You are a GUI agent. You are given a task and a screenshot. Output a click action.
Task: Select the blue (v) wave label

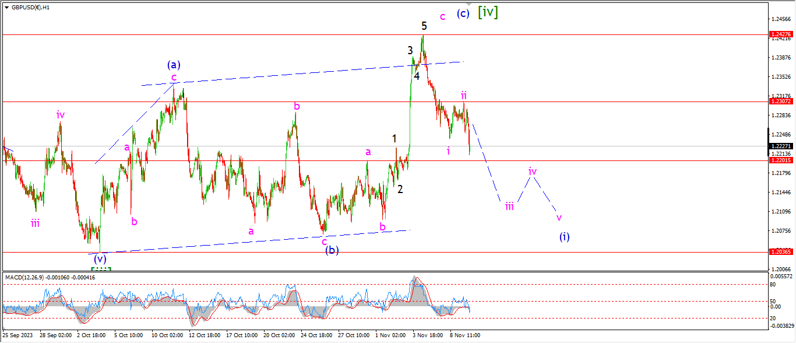100,258
